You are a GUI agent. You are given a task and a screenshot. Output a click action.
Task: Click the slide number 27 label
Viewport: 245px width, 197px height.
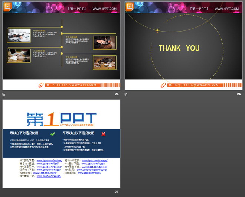pos(117,192)
